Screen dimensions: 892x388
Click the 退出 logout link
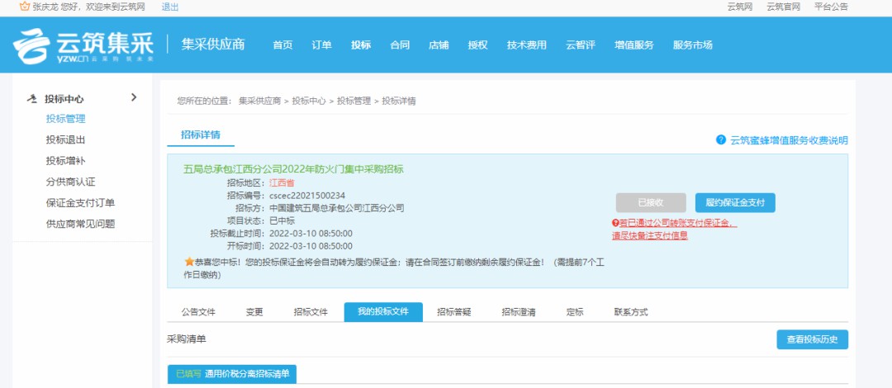click(169, 7)
